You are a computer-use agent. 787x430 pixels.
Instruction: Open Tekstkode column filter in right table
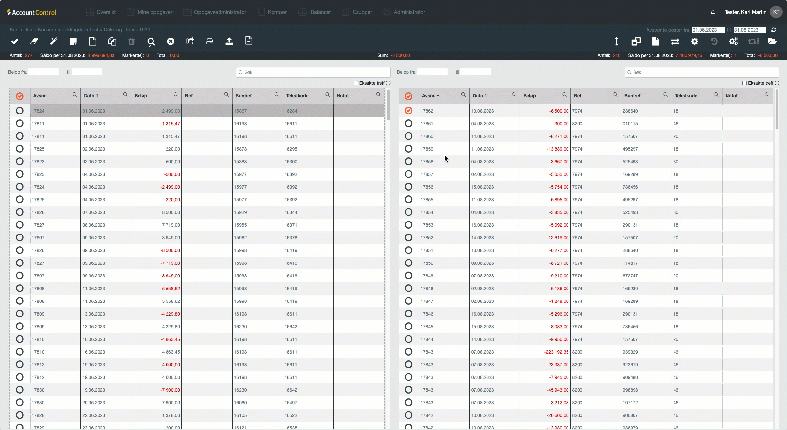(x=716, y=95)
